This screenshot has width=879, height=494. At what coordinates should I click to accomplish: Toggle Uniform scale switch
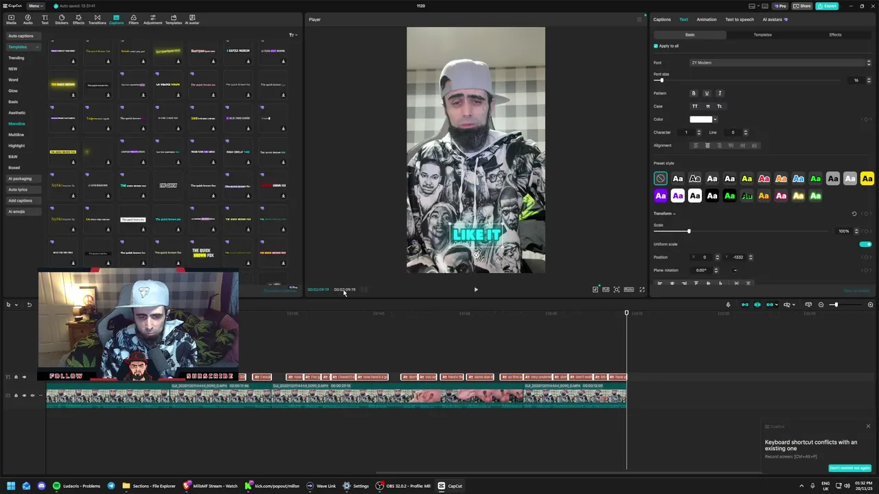pyautogui.click(x=865, y=244)
